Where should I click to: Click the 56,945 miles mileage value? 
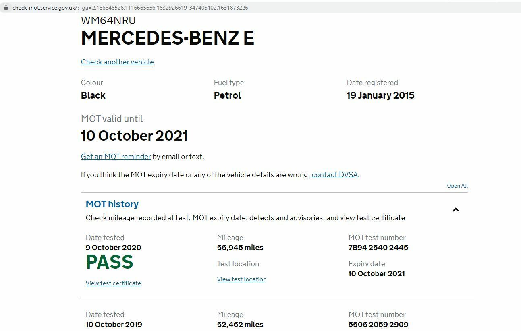240,248
